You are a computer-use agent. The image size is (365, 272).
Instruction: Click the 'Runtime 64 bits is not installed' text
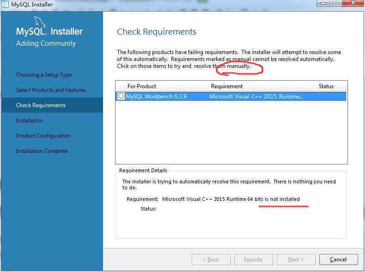263,199
